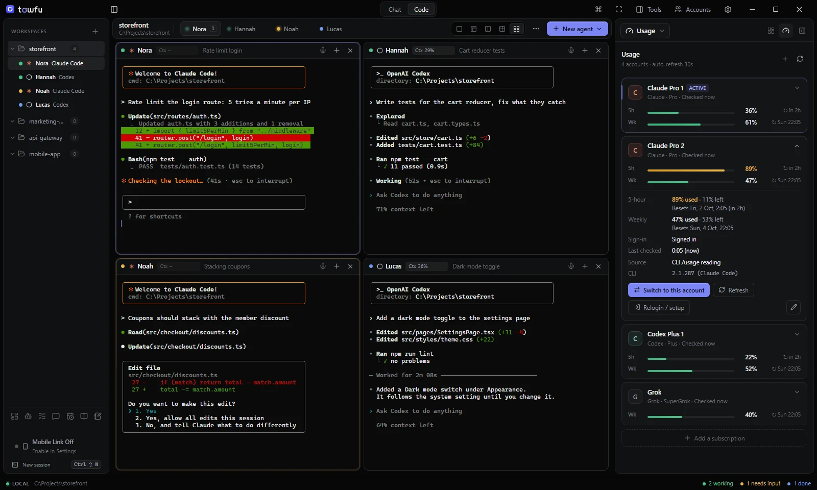
Task: Click the plus icon in Hannah's pane header
Action: coord(585,50)
